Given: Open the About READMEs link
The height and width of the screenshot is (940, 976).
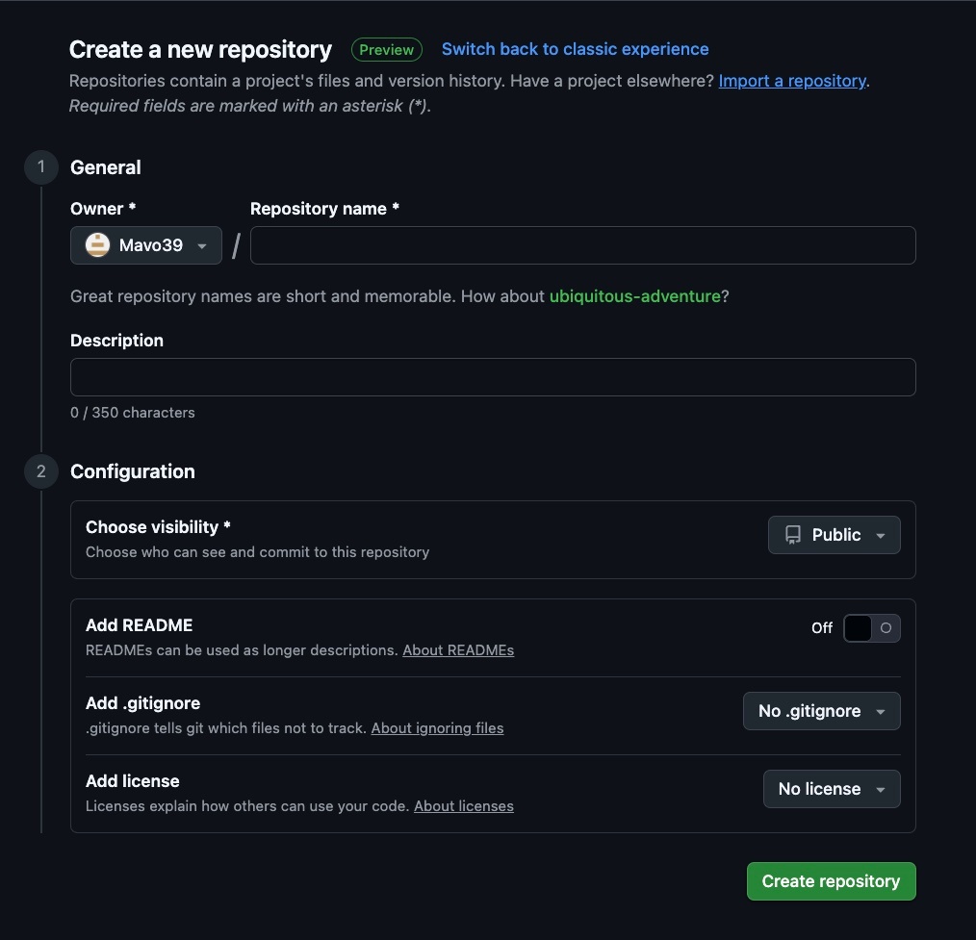Looking at the screenshot, I should (458, 650).
